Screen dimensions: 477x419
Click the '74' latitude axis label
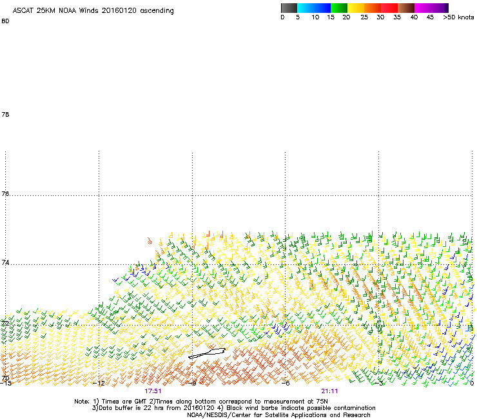[5, 262]
